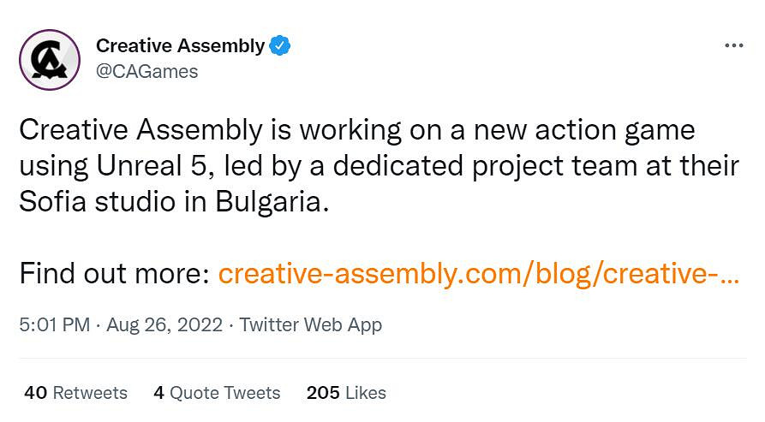This screenshot has height=422, width=765.
Task: Click the blue verified badge
Action: 280,46
